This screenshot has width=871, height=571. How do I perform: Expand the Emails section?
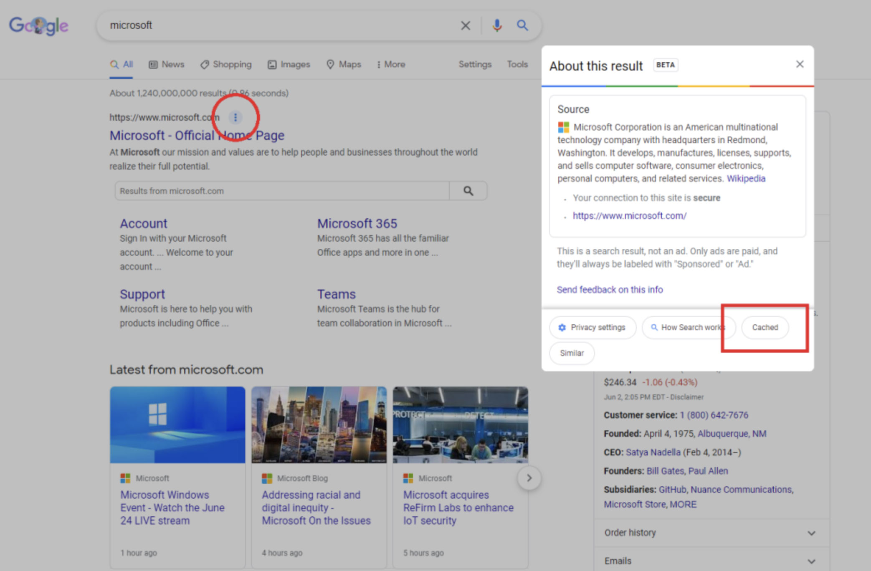pyautogui.click(x=811, y=561)
